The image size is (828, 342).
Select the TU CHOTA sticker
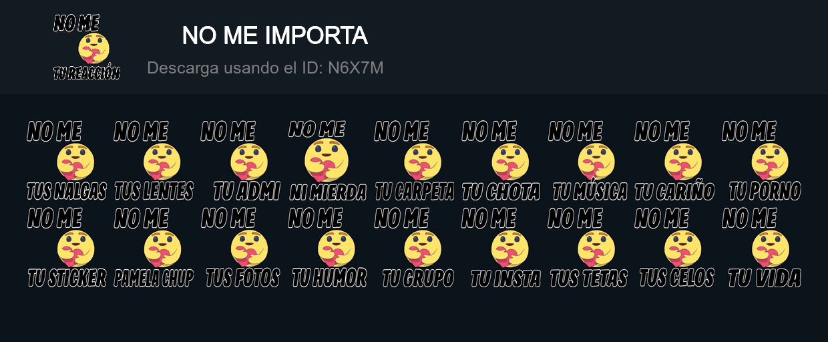[x=501, y=160]
